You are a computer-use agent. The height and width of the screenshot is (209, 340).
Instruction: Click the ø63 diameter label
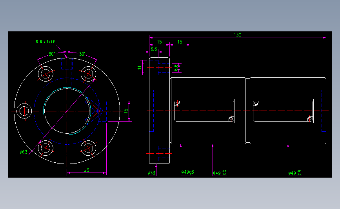24,152
